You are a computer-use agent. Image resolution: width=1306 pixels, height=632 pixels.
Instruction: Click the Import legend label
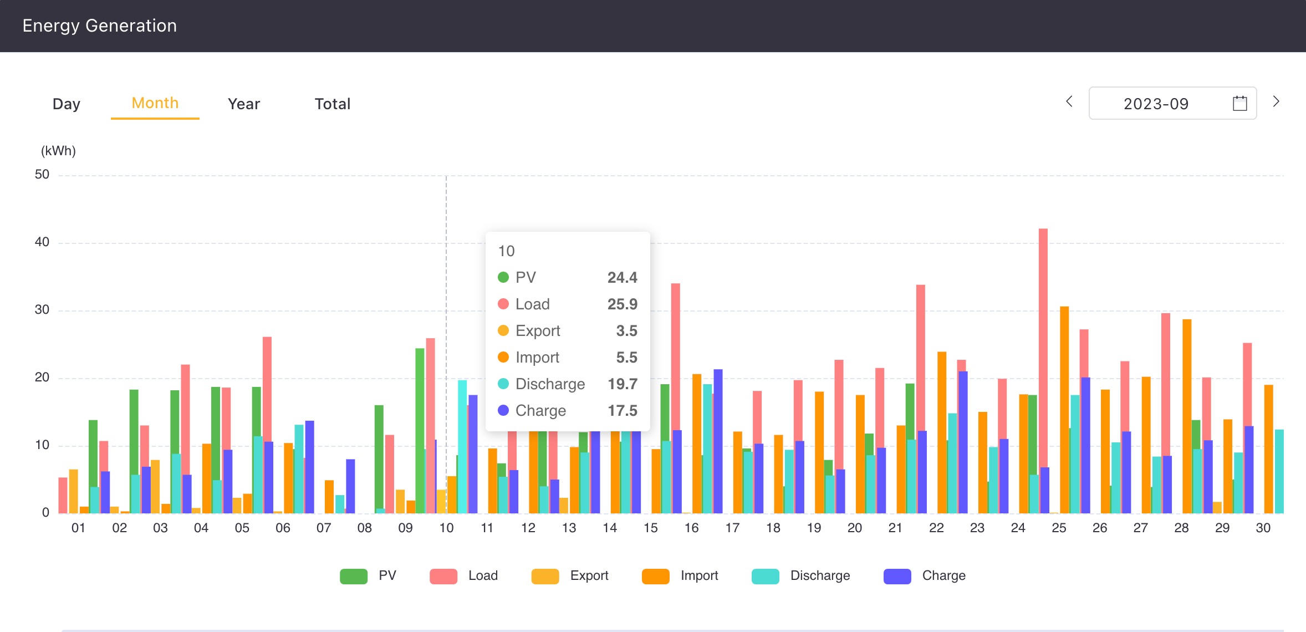699,575
